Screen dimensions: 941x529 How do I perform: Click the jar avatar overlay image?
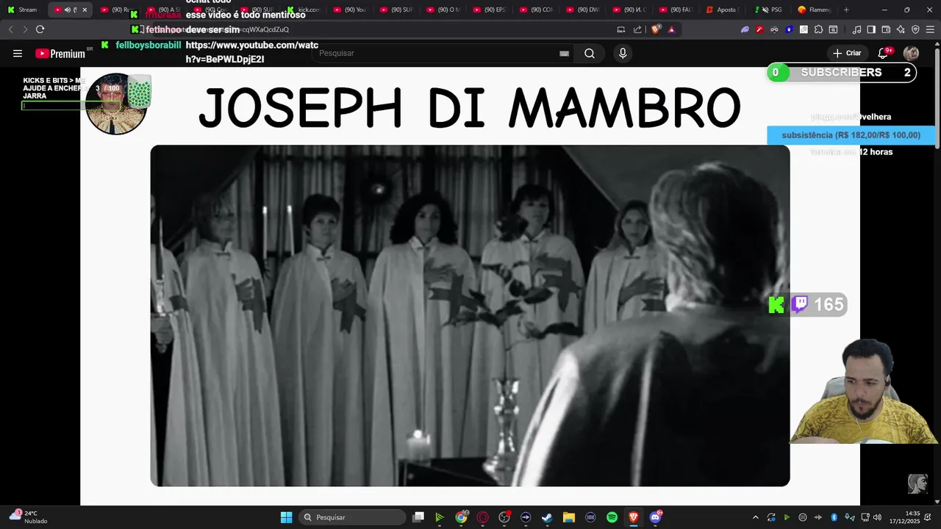(118, 104)
